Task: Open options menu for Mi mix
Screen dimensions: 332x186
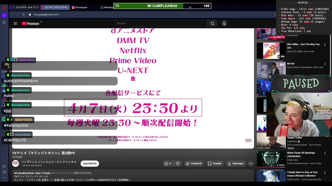Action: [325, 64]
